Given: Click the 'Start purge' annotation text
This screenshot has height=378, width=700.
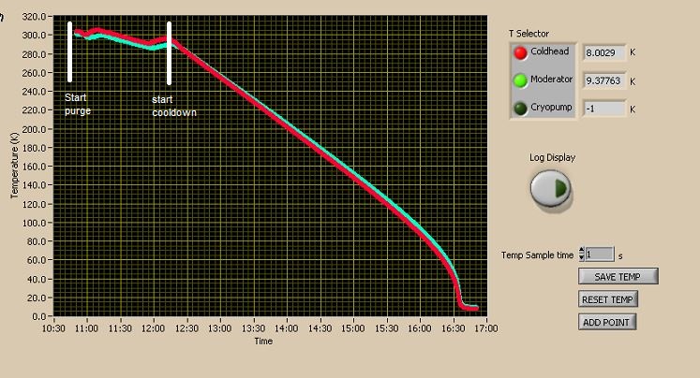Looking at the screenshot, I should click(x=77, y=104).
